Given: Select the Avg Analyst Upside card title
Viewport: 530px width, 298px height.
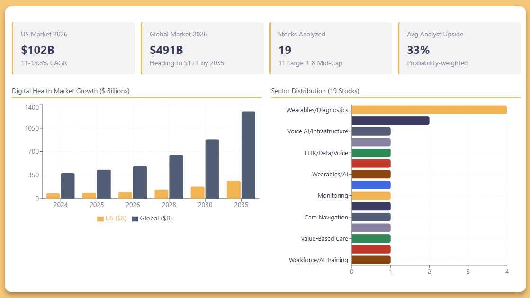Looking at the screenshot, I should (x=435, y=34).
